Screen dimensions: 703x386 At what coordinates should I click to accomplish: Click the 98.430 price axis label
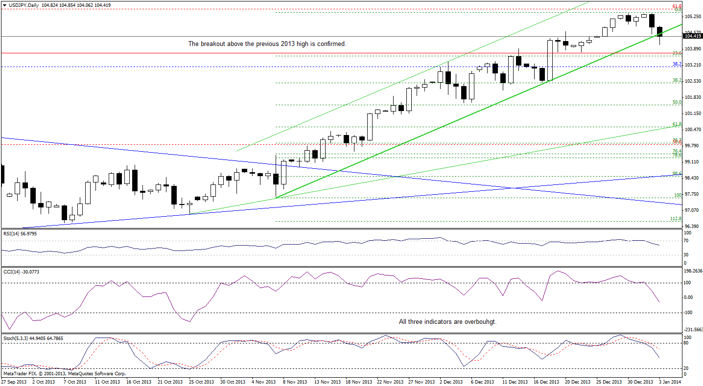tap(691, 178)
